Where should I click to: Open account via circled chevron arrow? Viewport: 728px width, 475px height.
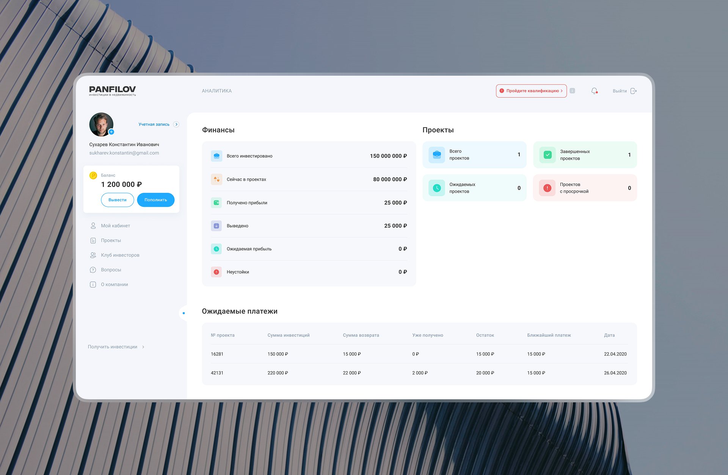coord(176,124)
